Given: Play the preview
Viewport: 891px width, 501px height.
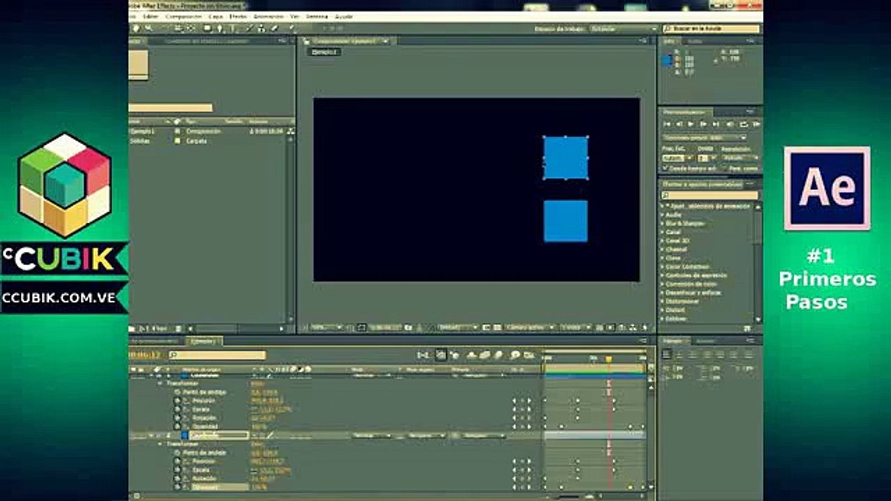Looking at the screenshot, I should [x=691, y=124].
